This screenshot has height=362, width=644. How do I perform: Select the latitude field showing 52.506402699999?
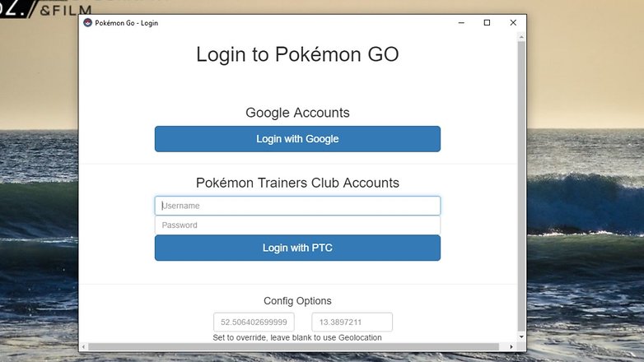click(254, 323)
